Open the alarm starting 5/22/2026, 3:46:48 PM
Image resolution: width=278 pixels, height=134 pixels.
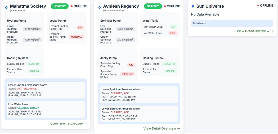coord(139,114)
